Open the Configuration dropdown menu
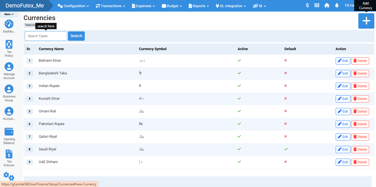Screen dimensions: 376x187 pos(73,6)
